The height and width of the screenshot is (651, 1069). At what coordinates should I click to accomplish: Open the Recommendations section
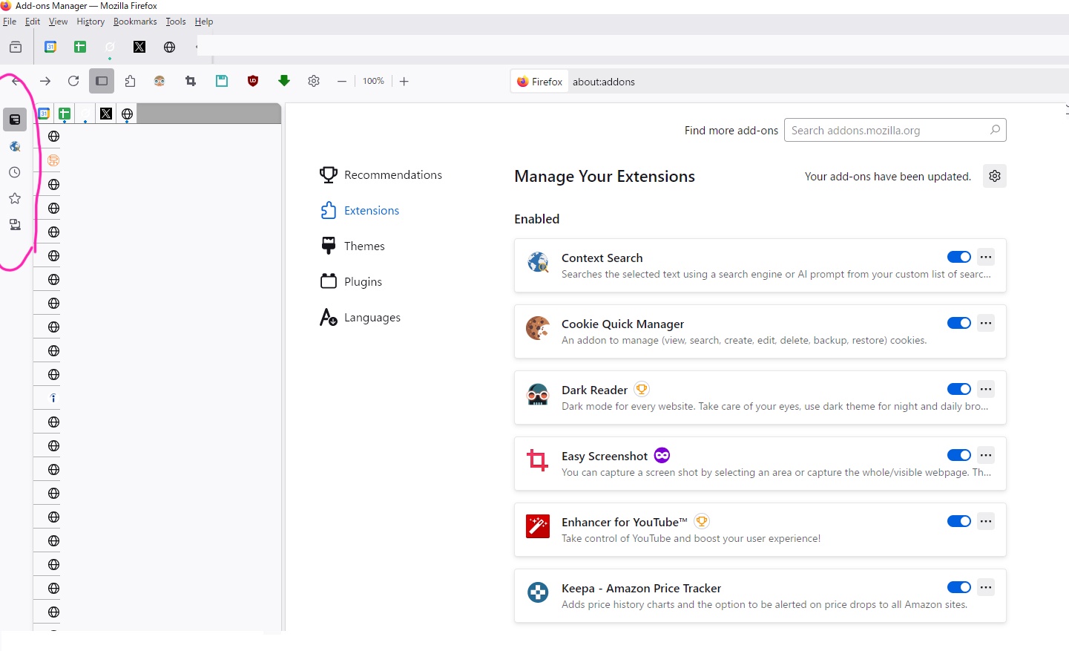pos(392,174)
